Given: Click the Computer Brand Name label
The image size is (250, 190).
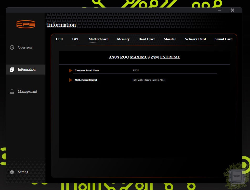Looking at the screenshot, I should click(87, 70).
